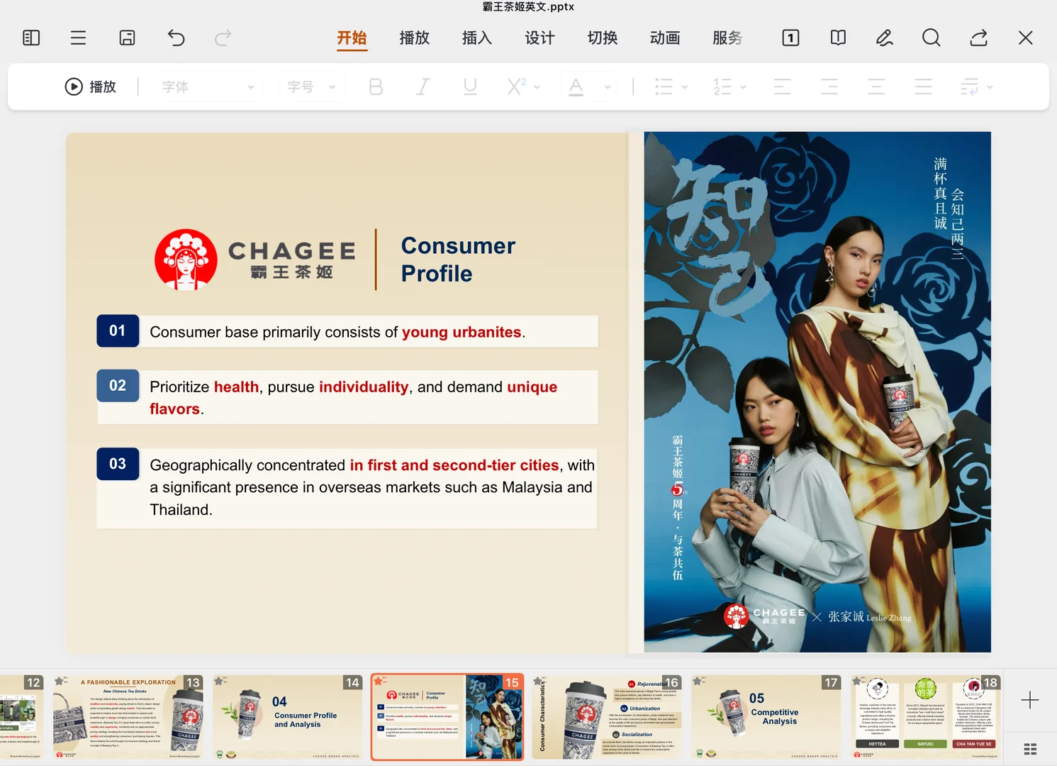The image size is (1057, 766).
Task: Select slide 17 Competitive Analysis thumbnail
Action: coord(766,716)
